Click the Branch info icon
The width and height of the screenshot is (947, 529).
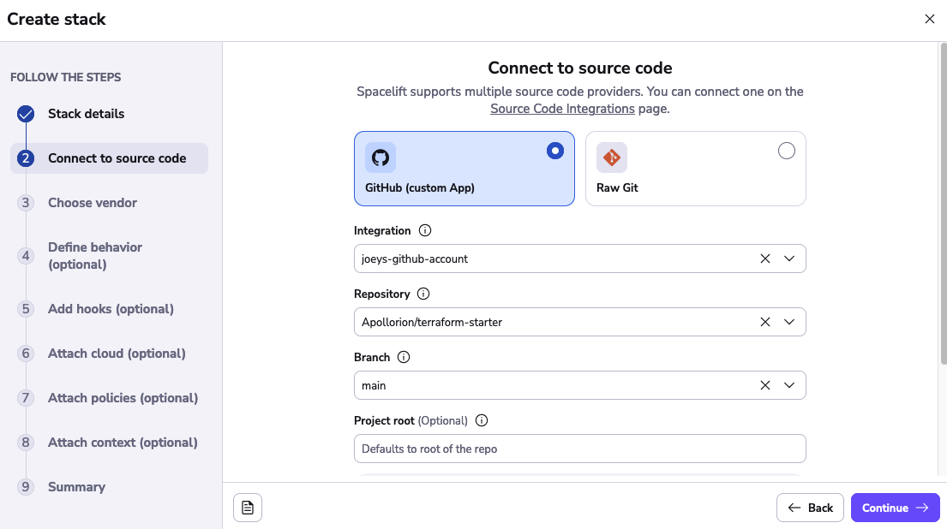pos(404,357)
